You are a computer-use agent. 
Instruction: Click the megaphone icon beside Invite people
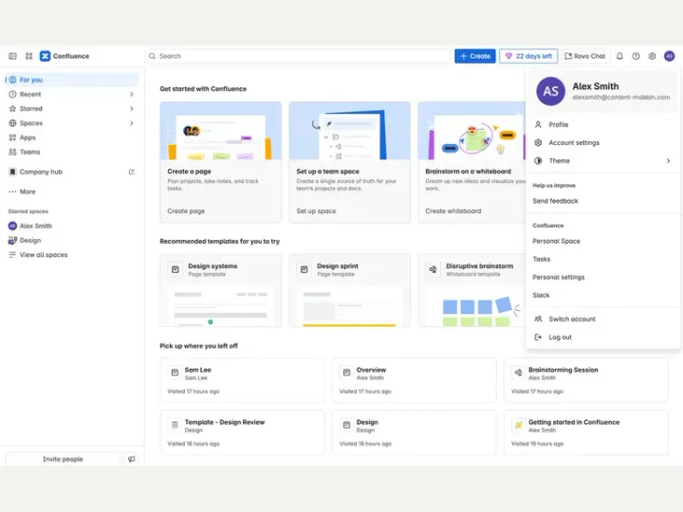pyautogui.click(x=132, y=459)
